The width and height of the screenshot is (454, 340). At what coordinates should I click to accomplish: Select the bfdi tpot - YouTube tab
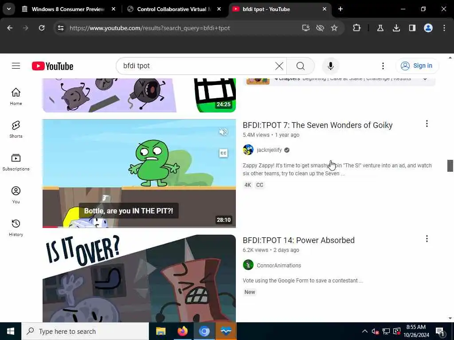pos(279,9)
